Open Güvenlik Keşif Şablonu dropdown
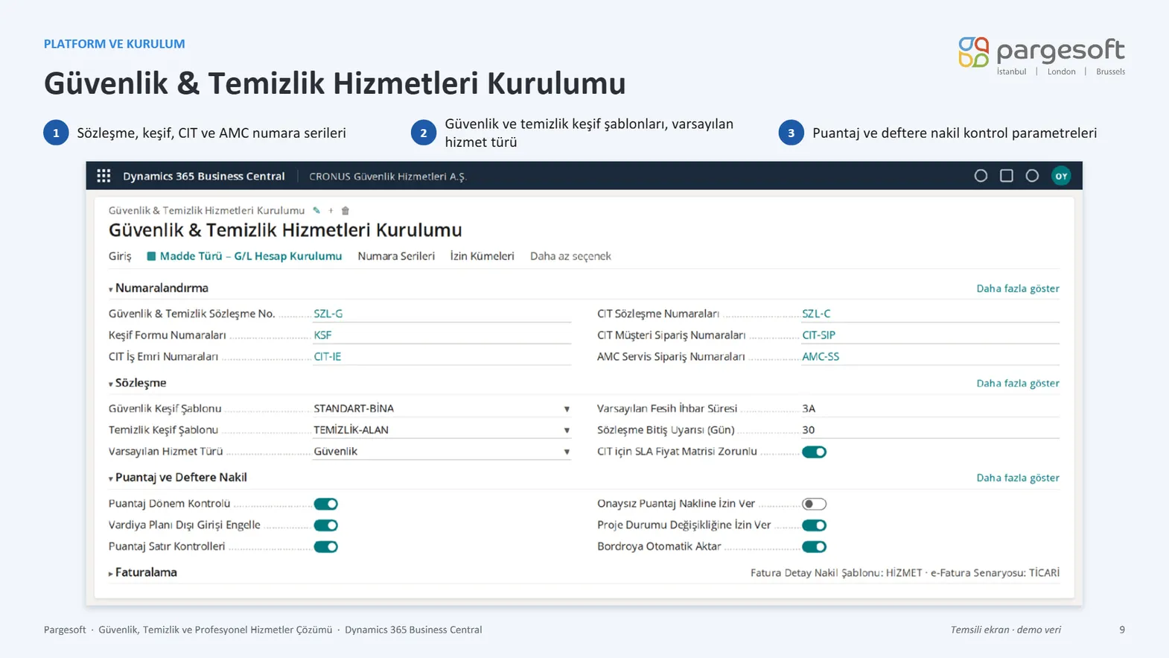Screen dimensions: 1169x658 tap(567, 409)
